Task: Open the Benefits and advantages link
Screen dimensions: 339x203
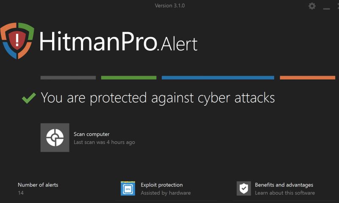Action: pos(284,185)
